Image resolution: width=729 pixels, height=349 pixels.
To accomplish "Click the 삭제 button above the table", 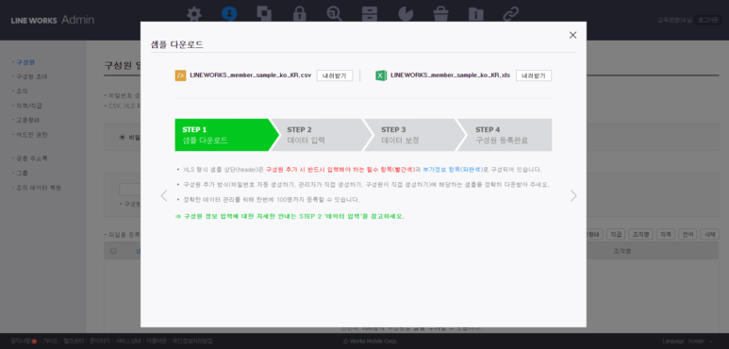I will [x=709, y=234].
